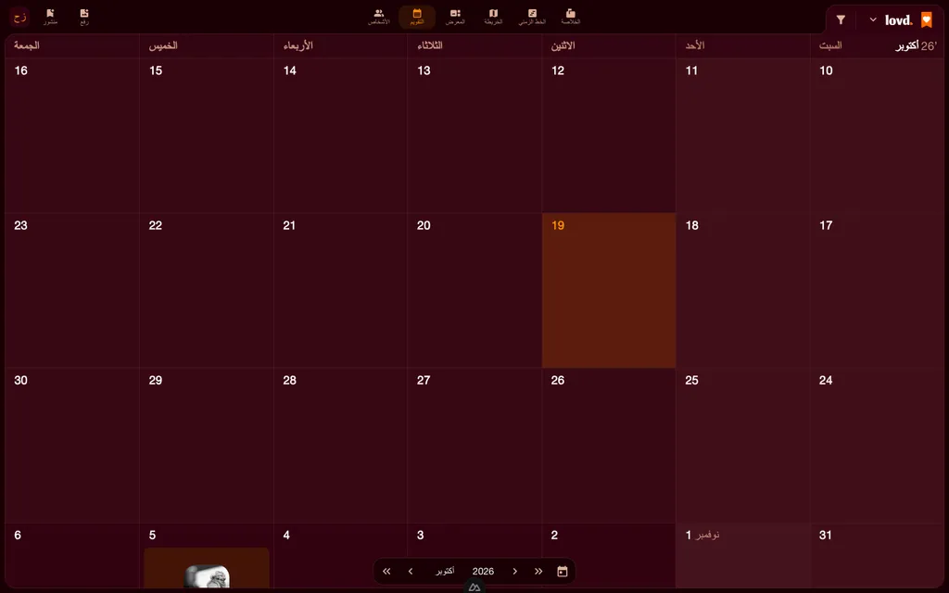Open the user avatar menu

click(x=20, y=17)
